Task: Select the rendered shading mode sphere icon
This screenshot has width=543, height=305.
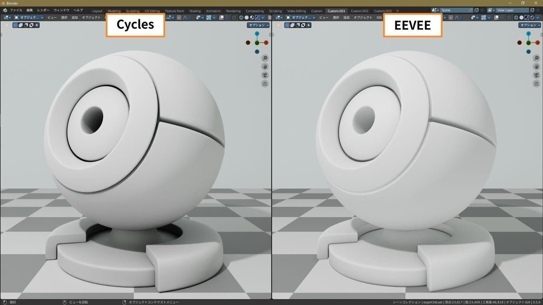Action: (257, 17)
